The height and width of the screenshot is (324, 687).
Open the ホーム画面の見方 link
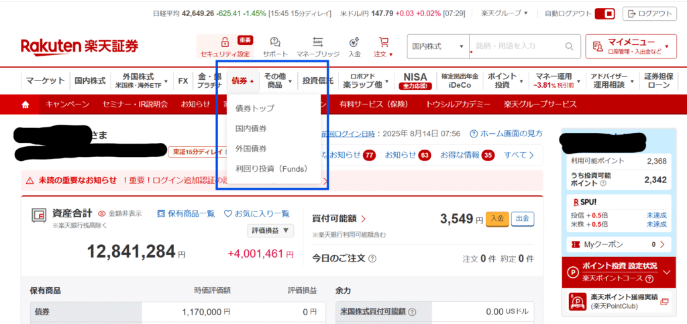(511, 133)
